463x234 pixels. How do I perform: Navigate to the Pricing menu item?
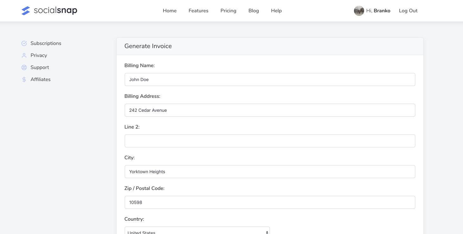pyautogui.click(x=228, y=10)
